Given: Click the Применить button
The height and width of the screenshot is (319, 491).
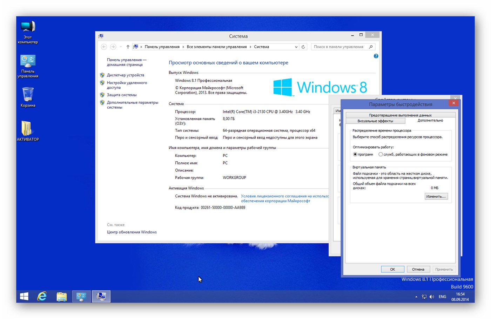Looking at the screenshot, I should [444, 269].
